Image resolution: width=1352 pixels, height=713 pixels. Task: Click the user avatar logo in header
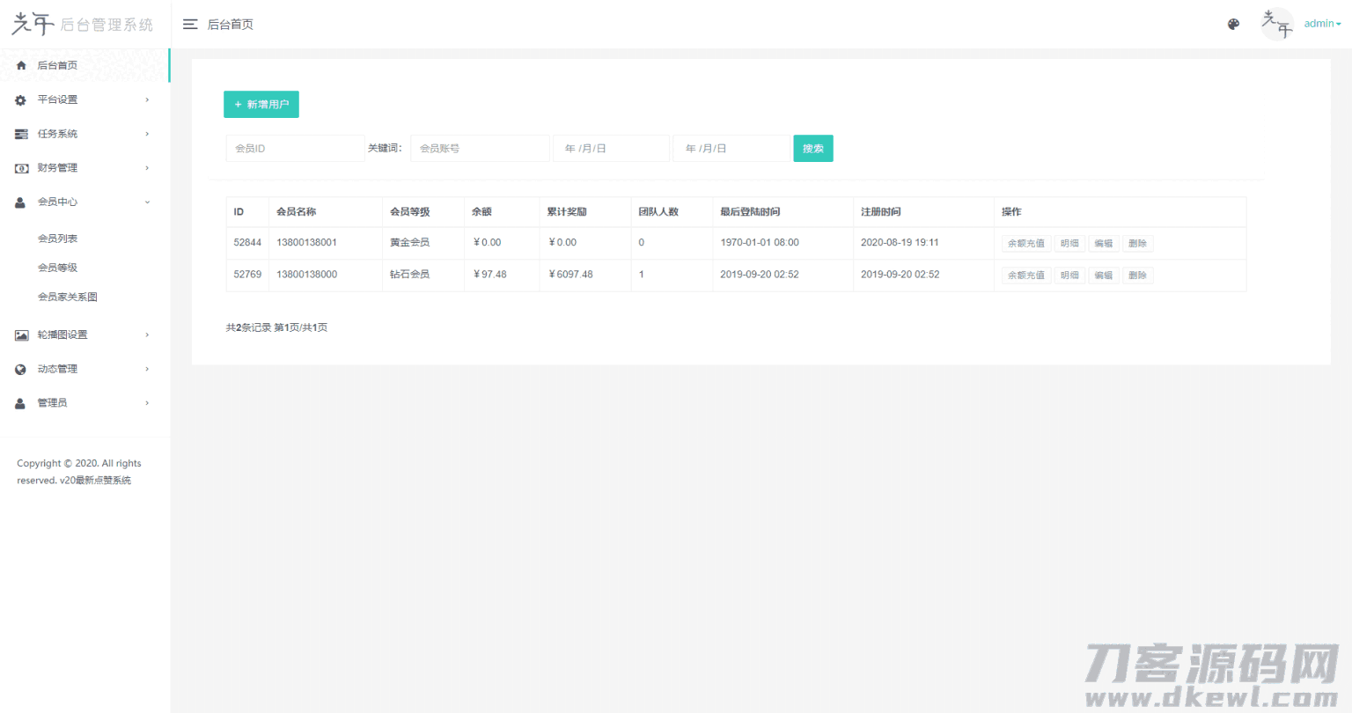(1276, 24)
